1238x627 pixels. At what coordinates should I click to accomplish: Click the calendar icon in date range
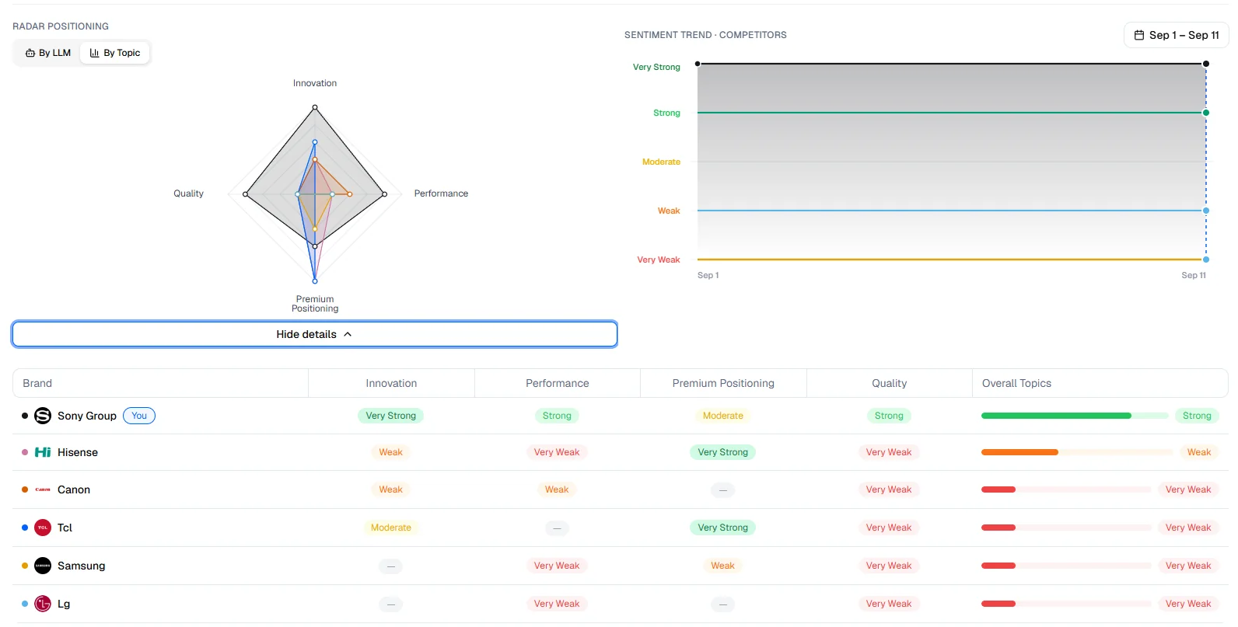(x=1139, y=35)
